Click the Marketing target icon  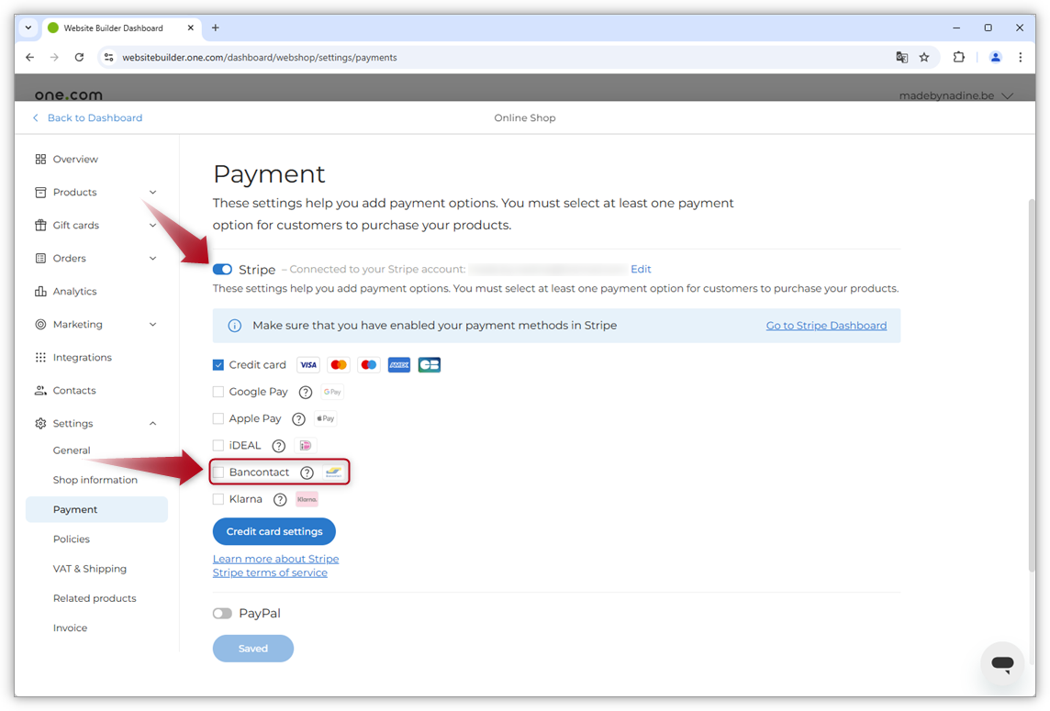(41, 324)
